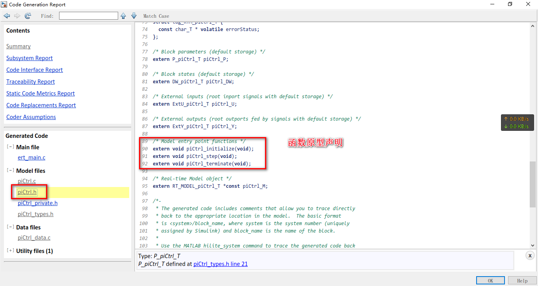This screenshot has height=286, width=538.
Task: Refresh the code generation report
Action: (27, 16)
